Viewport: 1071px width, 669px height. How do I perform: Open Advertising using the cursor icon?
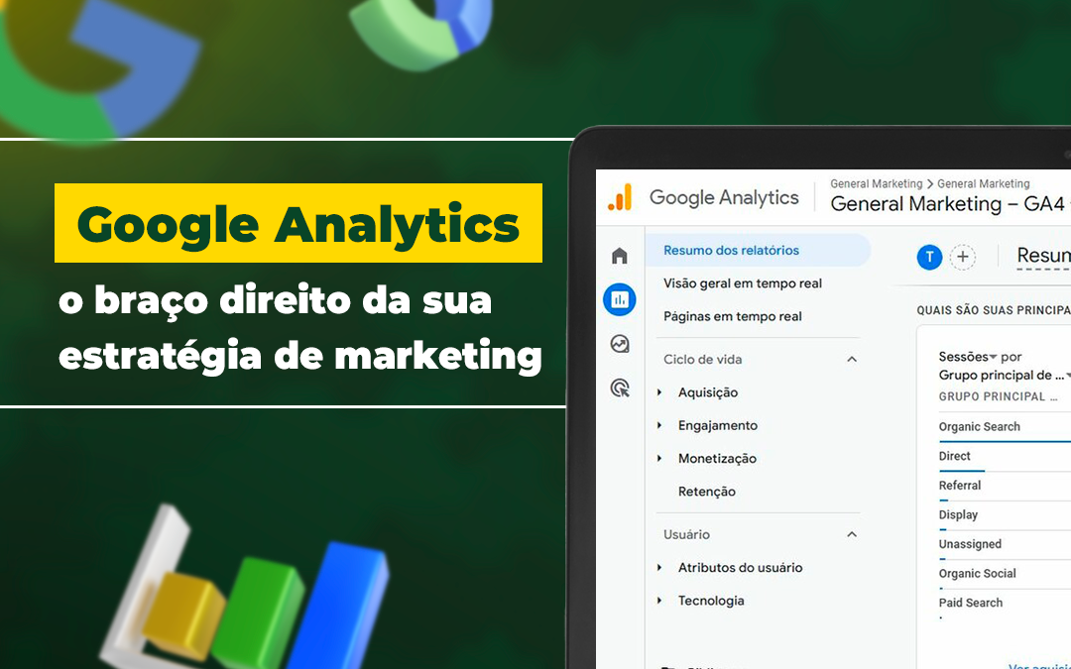point(619,389)
